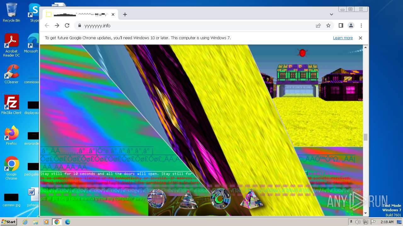Open Microsoft Edge from taskbar
This screenshot has height=226, width=403.
tap(67, 222)
